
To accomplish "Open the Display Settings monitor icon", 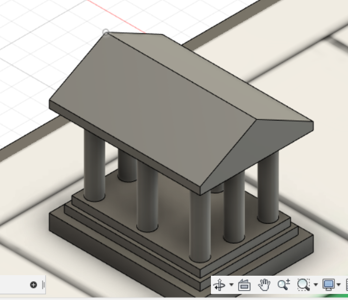I will (x=329, y=285).
